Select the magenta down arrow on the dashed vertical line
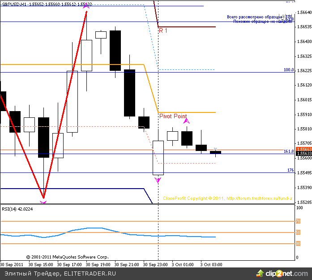 (158, 180)
